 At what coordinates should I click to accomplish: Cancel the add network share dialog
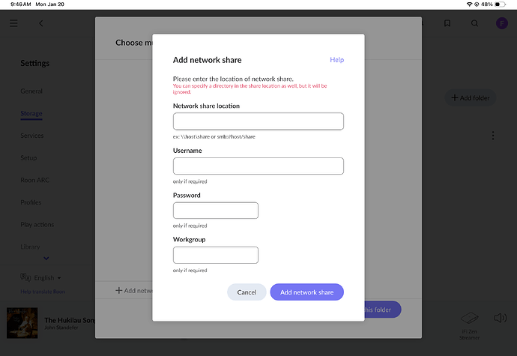[247, 292]
